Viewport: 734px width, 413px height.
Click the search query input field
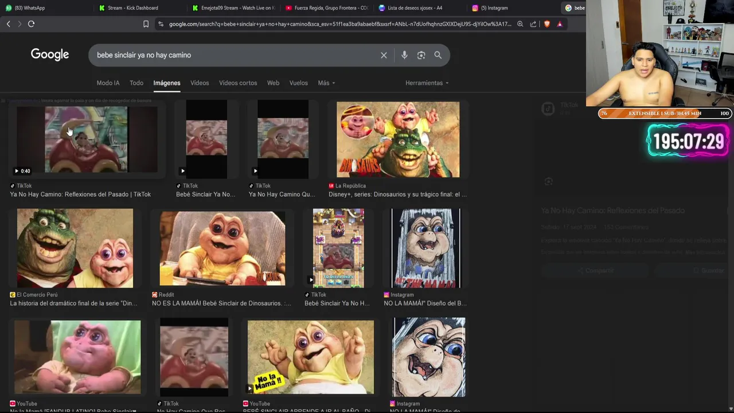click(x=235, y=55)
